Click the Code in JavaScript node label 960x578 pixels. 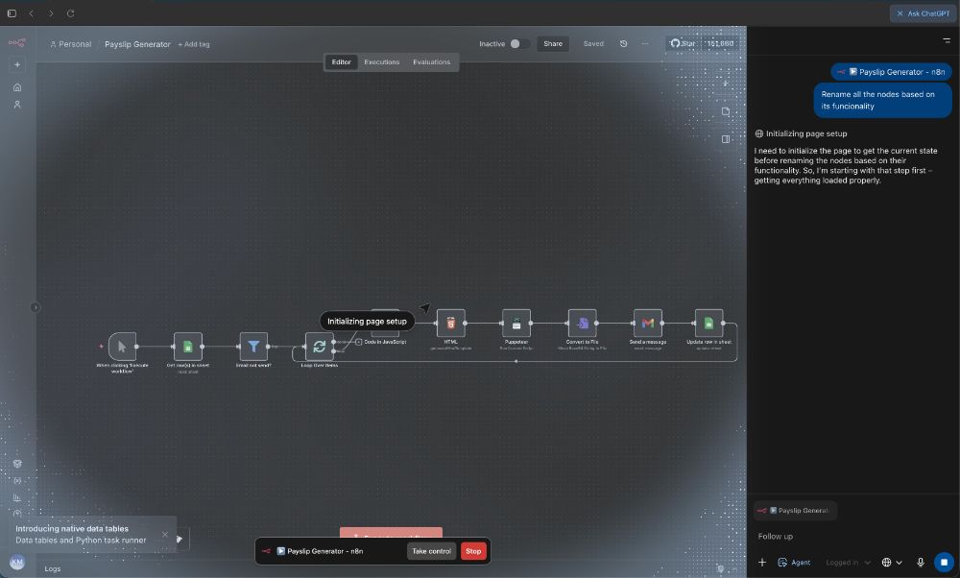coord(385,342)
